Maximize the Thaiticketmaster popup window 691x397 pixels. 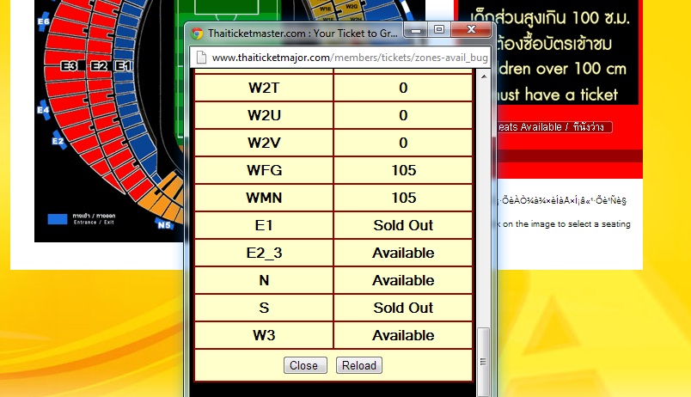pos(439,30)
